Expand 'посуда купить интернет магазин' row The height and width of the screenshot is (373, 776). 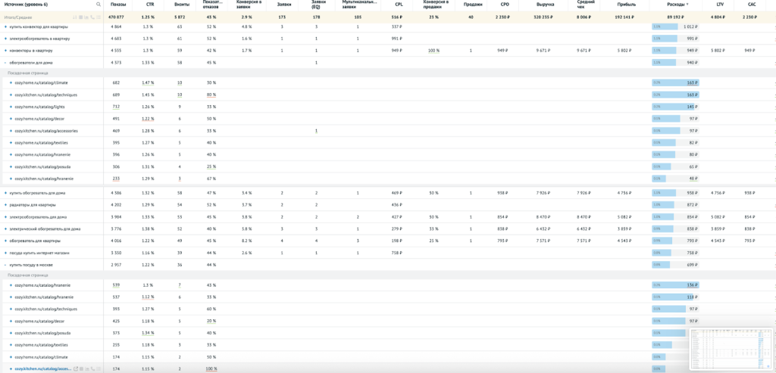click(x=5, y=253)
